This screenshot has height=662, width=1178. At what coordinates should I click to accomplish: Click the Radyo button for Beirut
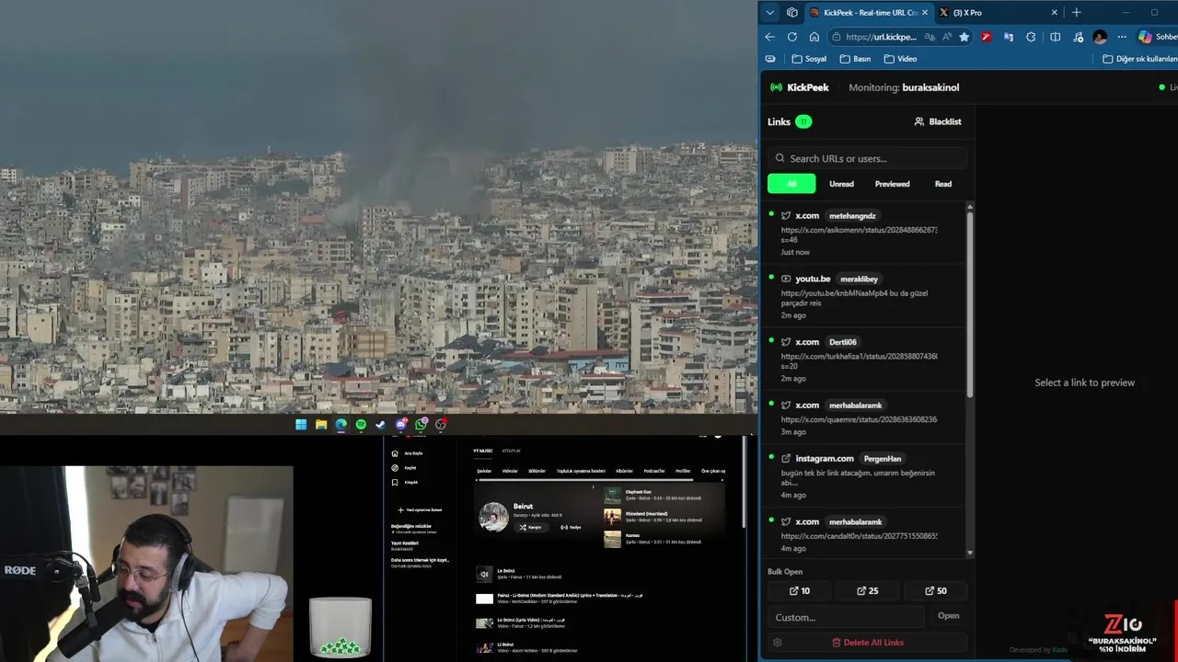(x=571, y=528)
